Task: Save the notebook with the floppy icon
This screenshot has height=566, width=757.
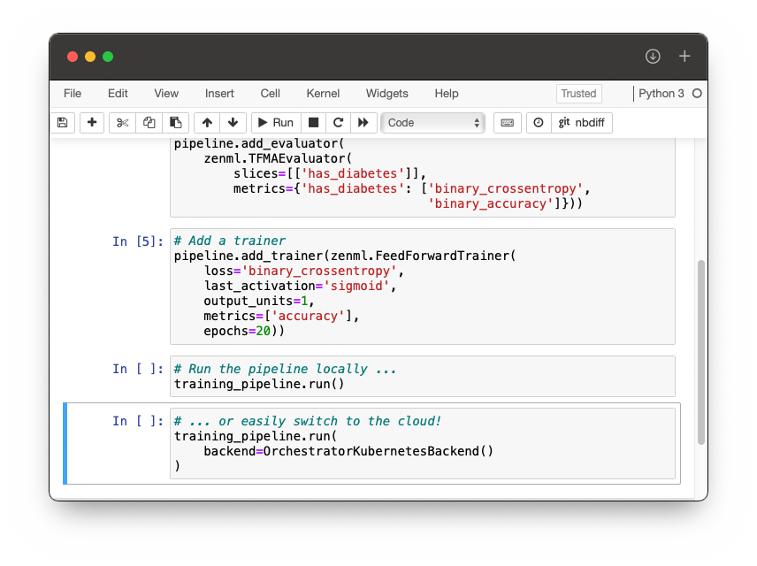Action: pyautogui.click(x=62, y=123)
